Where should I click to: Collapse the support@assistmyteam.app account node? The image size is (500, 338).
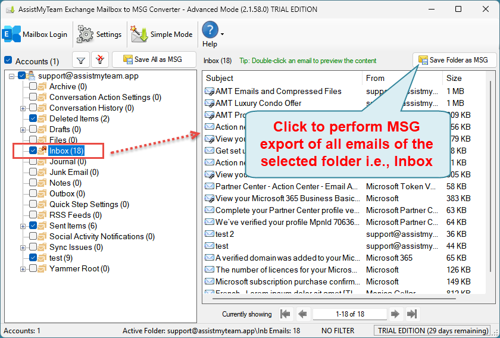pyautogui.click(x=12, y=76)
